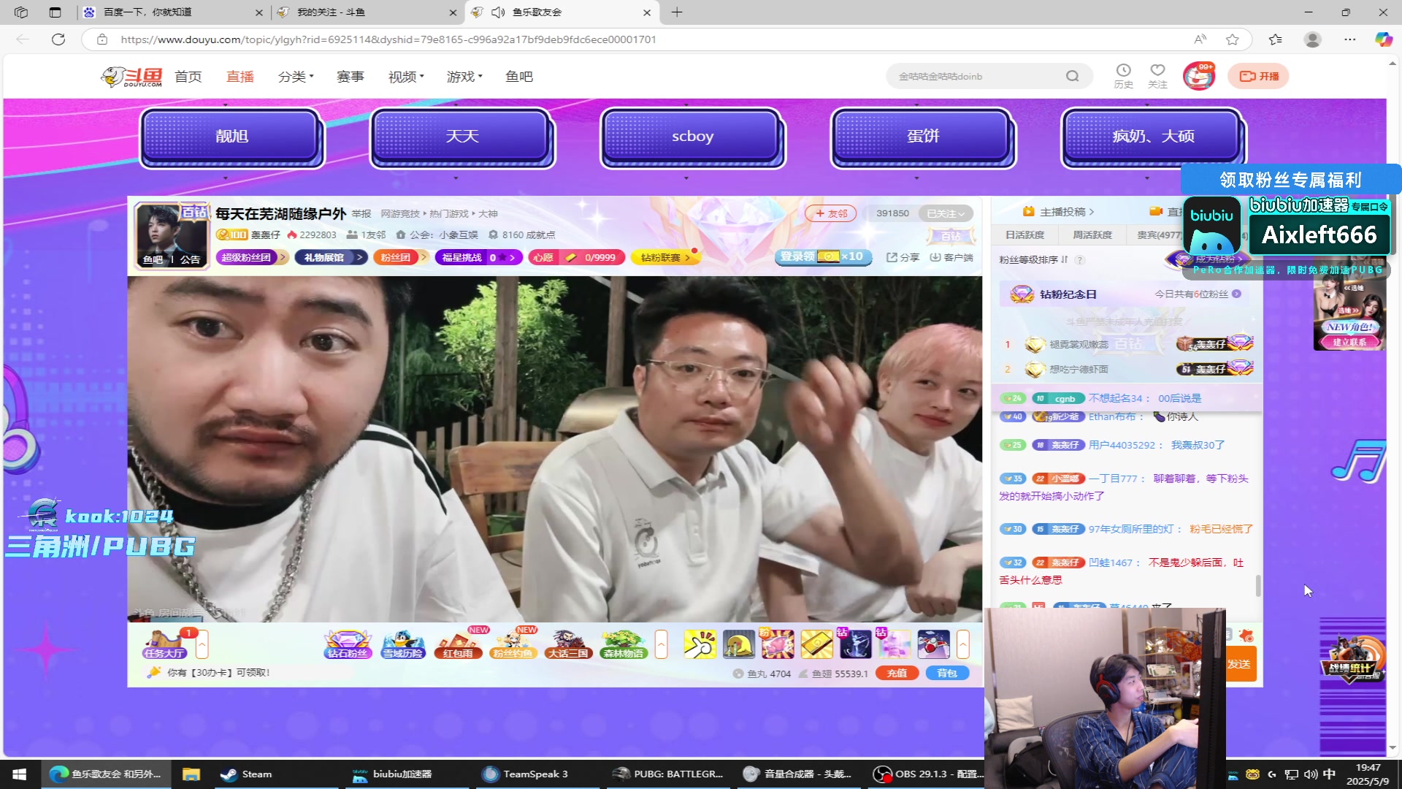
Task: Select the 靓旭 streamer button
Action: pyautogui.click(x=232, y=137)
